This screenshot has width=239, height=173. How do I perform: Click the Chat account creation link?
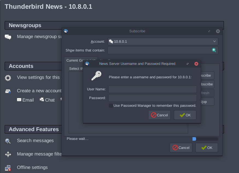(x=50, y=100)
